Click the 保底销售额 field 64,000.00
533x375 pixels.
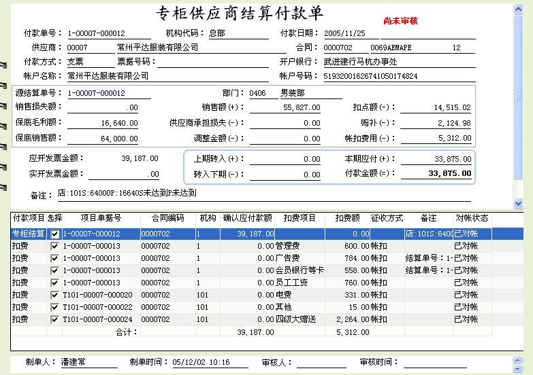click(x=103, y=139)
